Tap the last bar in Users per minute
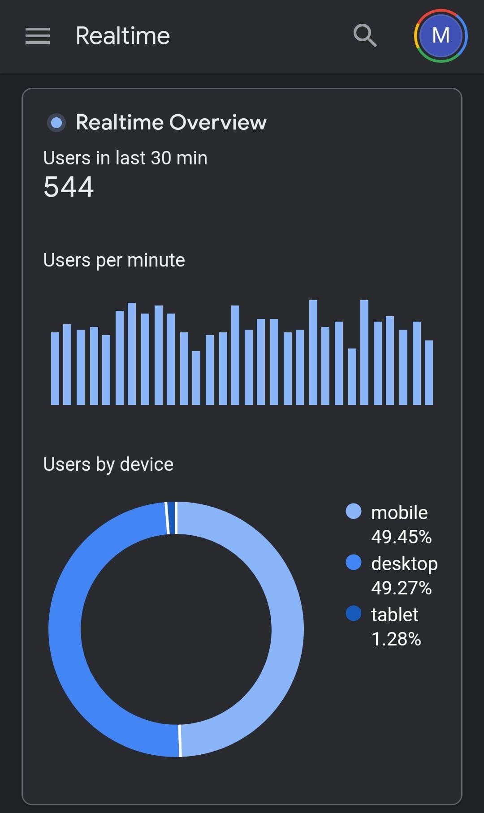The height and width of the screenshot is (813, 484). pyautogui.click(x=429, y=373)
